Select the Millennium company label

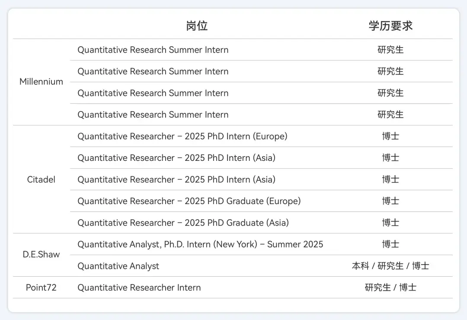(x=41, y=81)
